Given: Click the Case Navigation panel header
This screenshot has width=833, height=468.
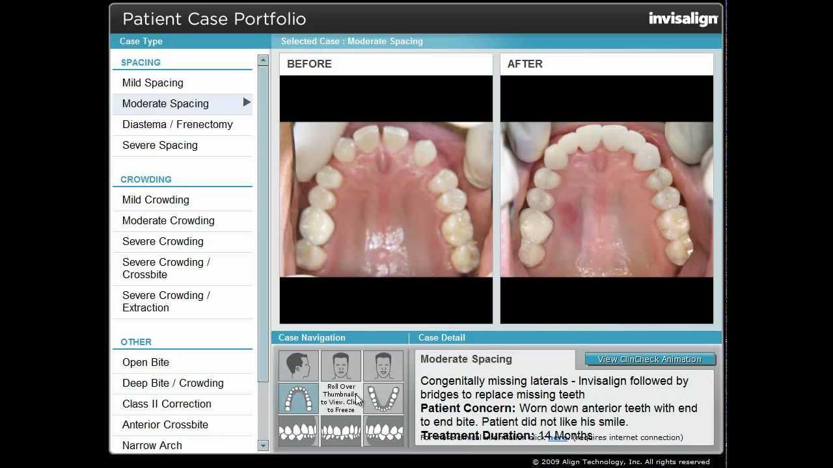Looking at the screenshot, I should [312, 337].
